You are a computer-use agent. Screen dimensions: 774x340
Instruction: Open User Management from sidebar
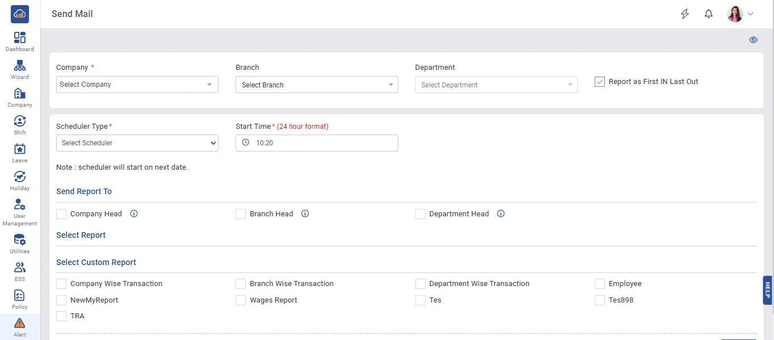pos(20,205)
